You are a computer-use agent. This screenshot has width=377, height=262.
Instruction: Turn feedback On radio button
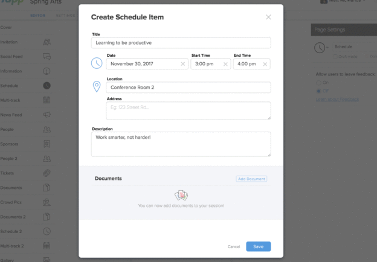click(x=318, y=83)
